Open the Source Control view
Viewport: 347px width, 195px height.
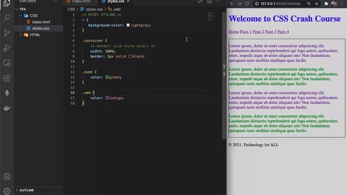[7, 32]
